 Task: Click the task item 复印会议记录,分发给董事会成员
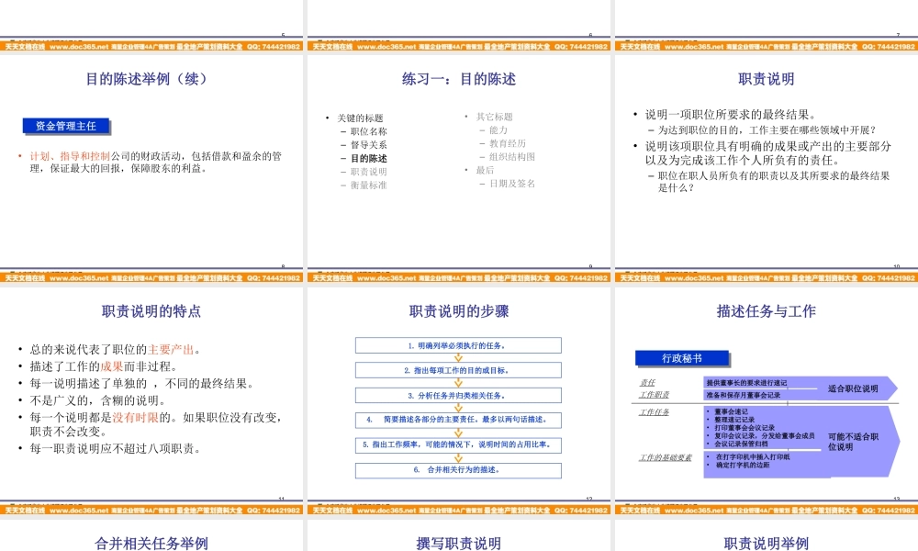click(764, 435)
